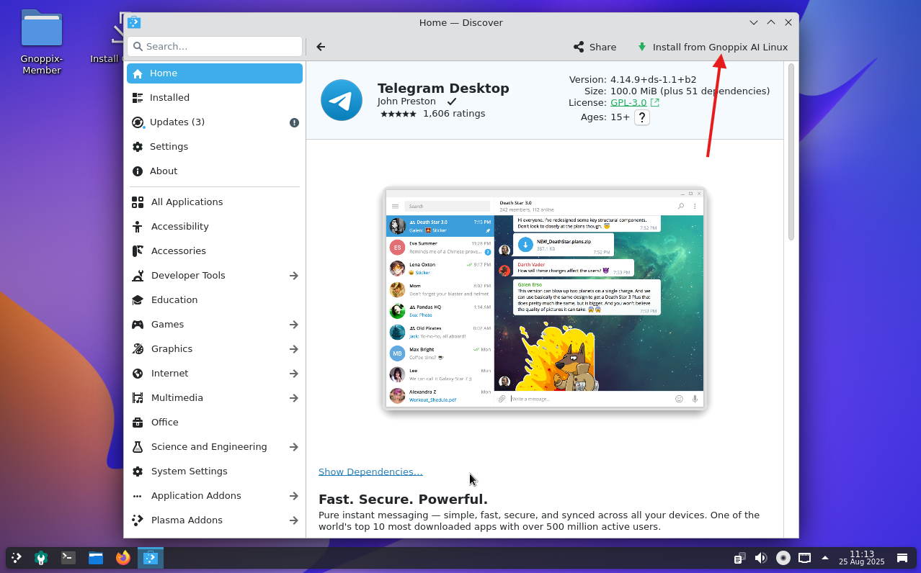Open the GPL-3.0 license link

pos(628,103)
